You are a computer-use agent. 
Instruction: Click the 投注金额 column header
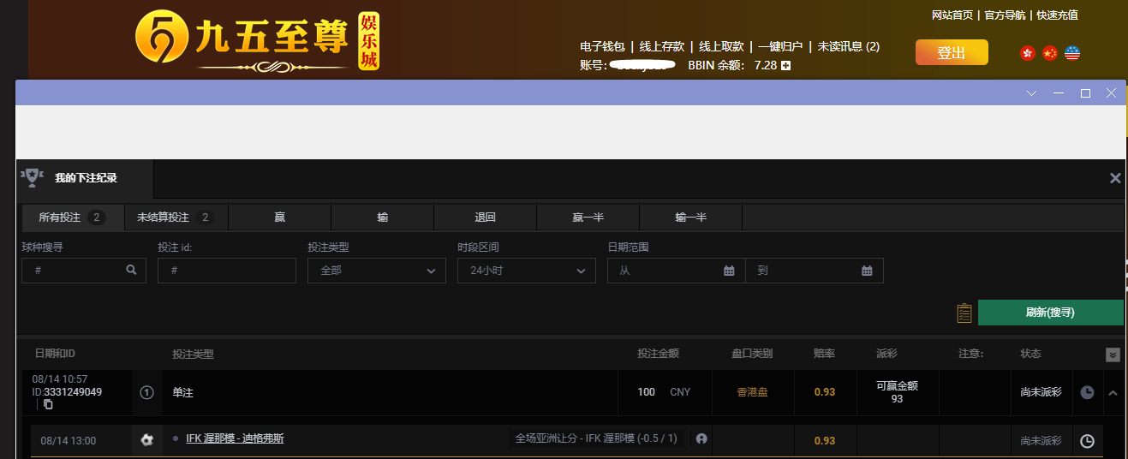pyautogui.click(x=659, y=354)
